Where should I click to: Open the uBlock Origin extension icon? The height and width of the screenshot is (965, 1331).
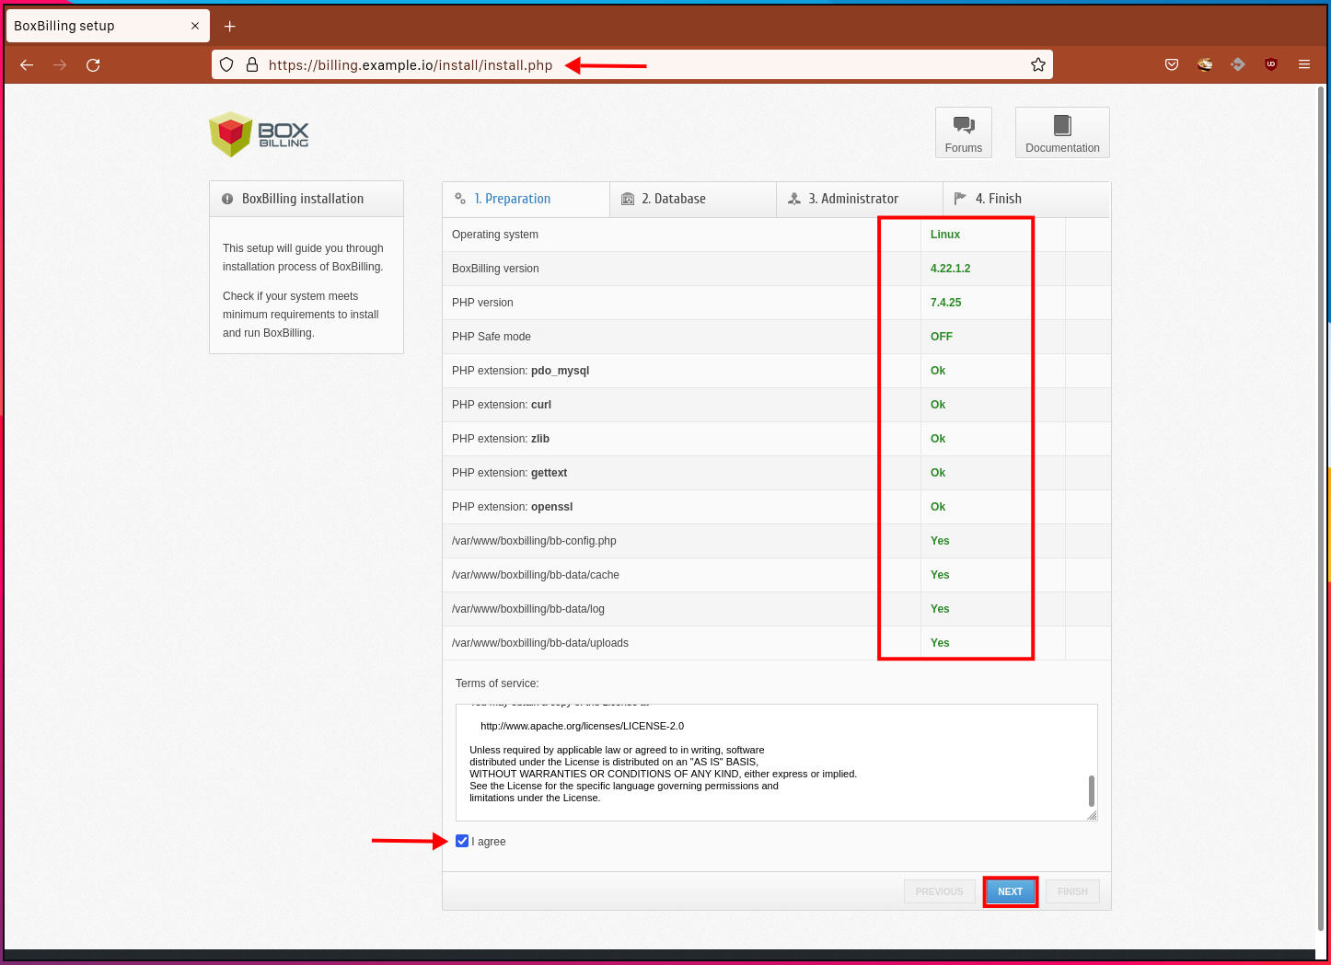pos(1271,64)
